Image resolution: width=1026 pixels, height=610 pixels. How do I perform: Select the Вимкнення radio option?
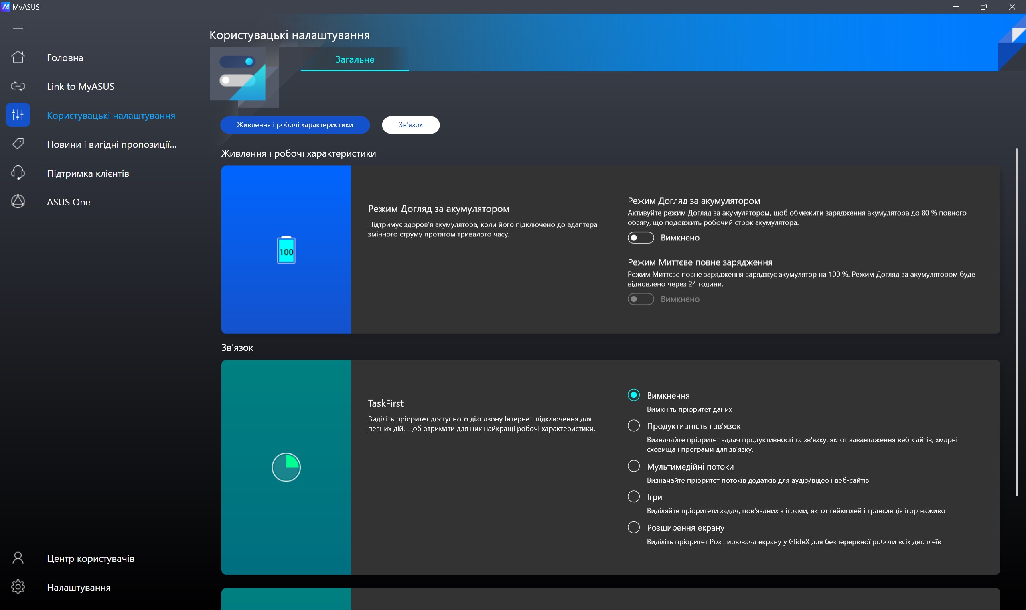(633, 395)
